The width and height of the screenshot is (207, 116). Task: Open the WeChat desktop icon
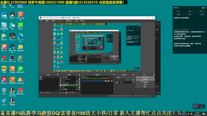[x=12, y=26]
